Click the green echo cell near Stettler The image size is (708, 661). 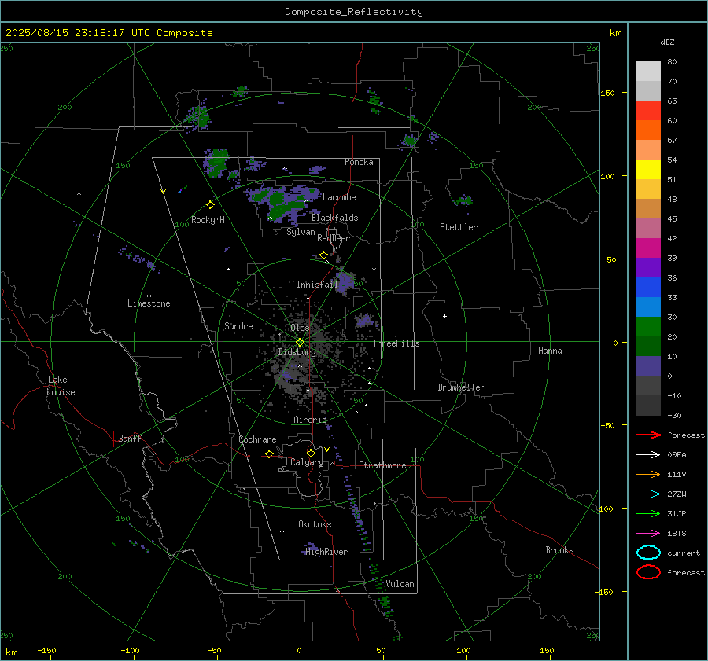463,200
